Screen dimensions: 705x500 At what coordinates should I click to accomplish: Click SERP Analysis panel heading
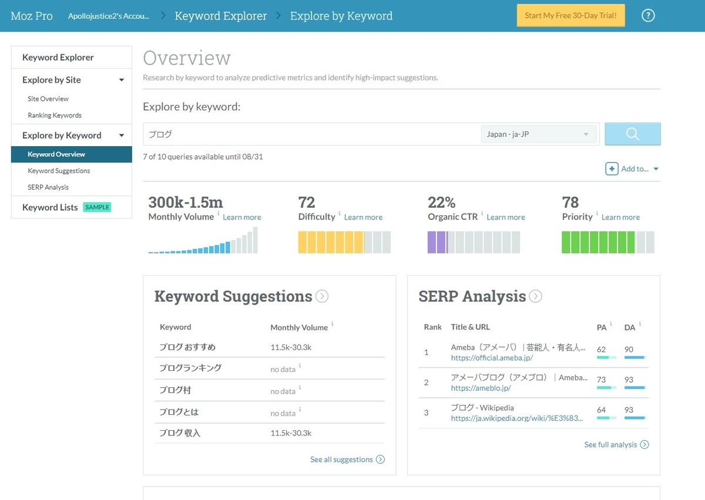pos(472,296)
